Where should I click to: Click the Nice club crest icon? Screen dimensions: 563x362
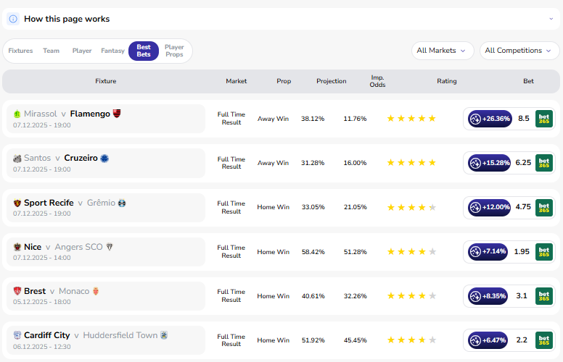[x=17, y=247]
